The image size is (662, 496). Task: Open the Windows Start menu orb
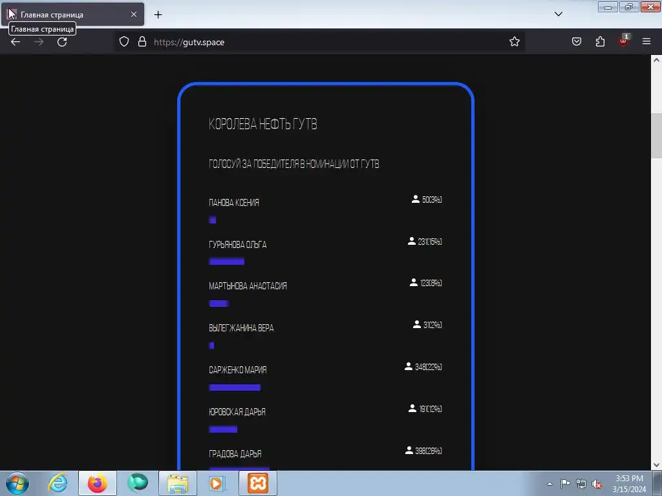17,483
